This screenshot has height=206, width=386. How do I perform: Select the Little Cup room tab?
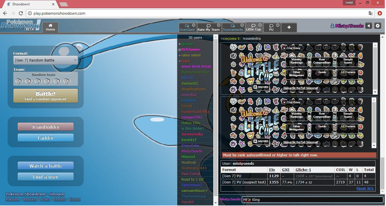(x=254, y=27)
